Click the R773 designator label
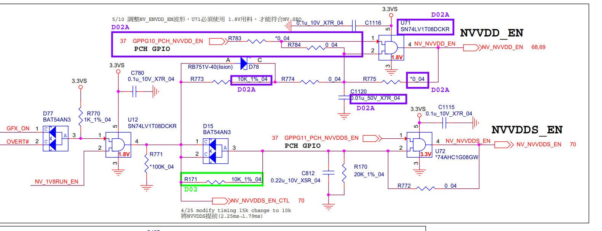The image size is (602, 231). (197, 79)
